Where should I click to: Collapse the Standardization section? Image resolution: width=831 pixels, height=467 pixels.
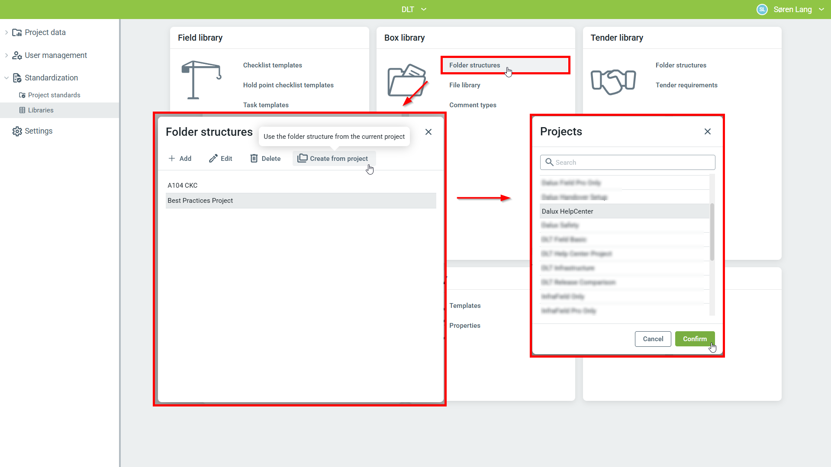[6, 78]
